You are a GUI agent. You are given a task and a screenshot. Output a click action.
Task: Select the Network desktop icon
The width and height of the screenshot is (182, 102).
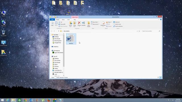click(x=3, y=23)
